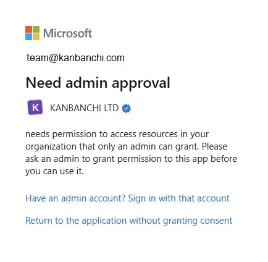The height and width of the screenshot is (262, 268).
Task: Click the blue verified publisher badge
Action: click(x=126, y=108)
